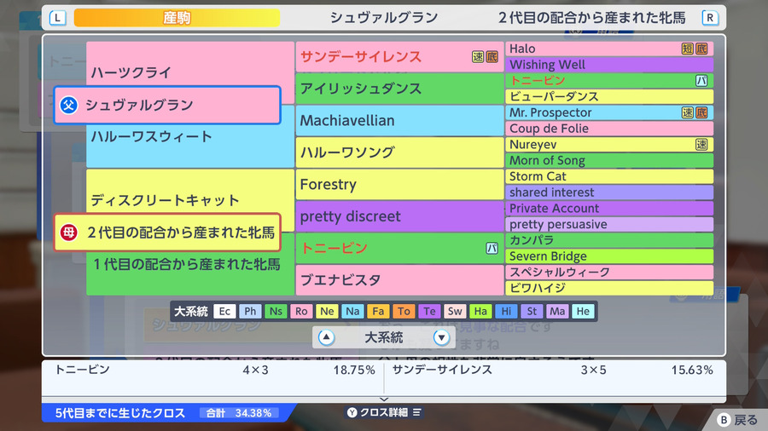
Task: Click the Fa bloodline color swatch
Action: coord(378,311)
